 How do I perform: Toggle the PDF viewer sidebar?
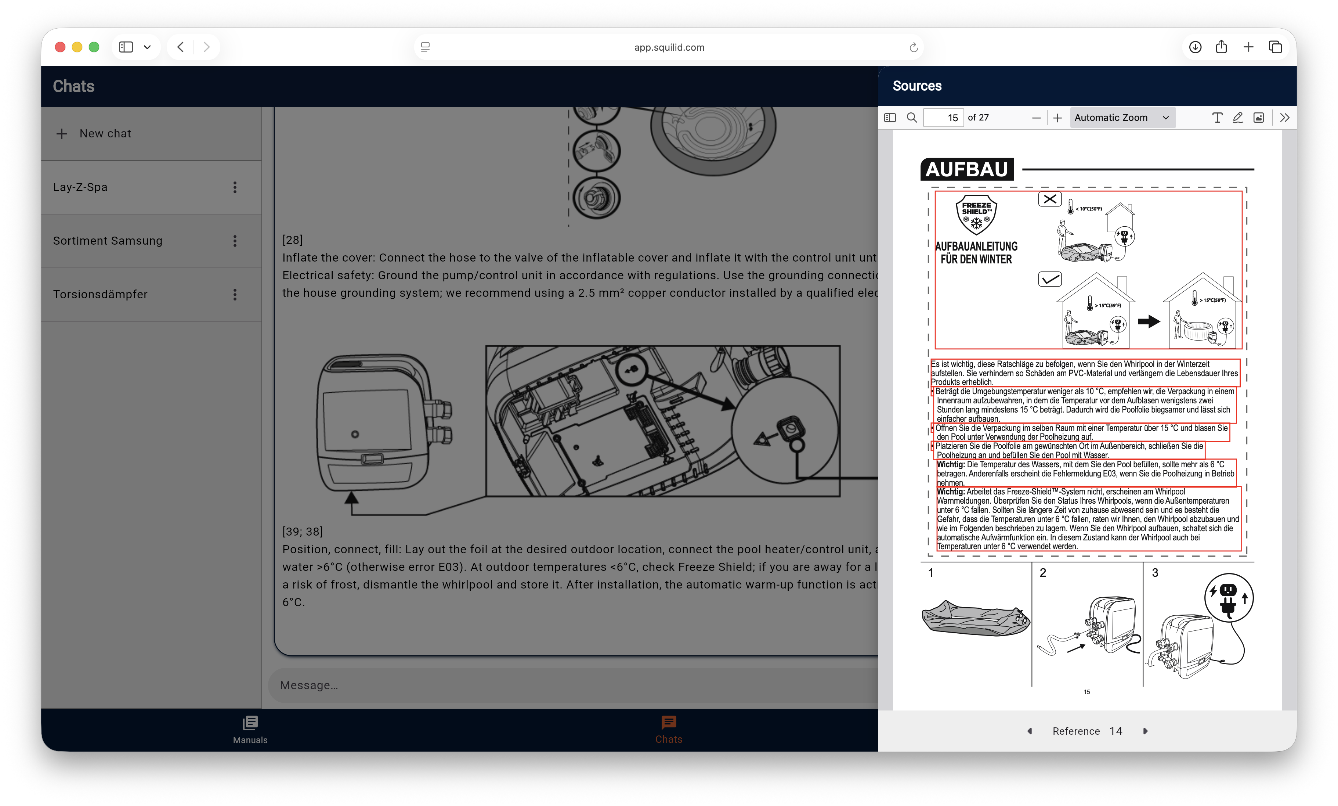pos(890,118)
